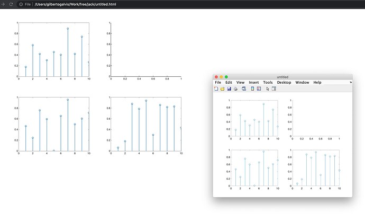Image resolution: width=365 pixels, height=221 pixels.
Task: Click the empty top-right axes in browser page
Action: 146,49
